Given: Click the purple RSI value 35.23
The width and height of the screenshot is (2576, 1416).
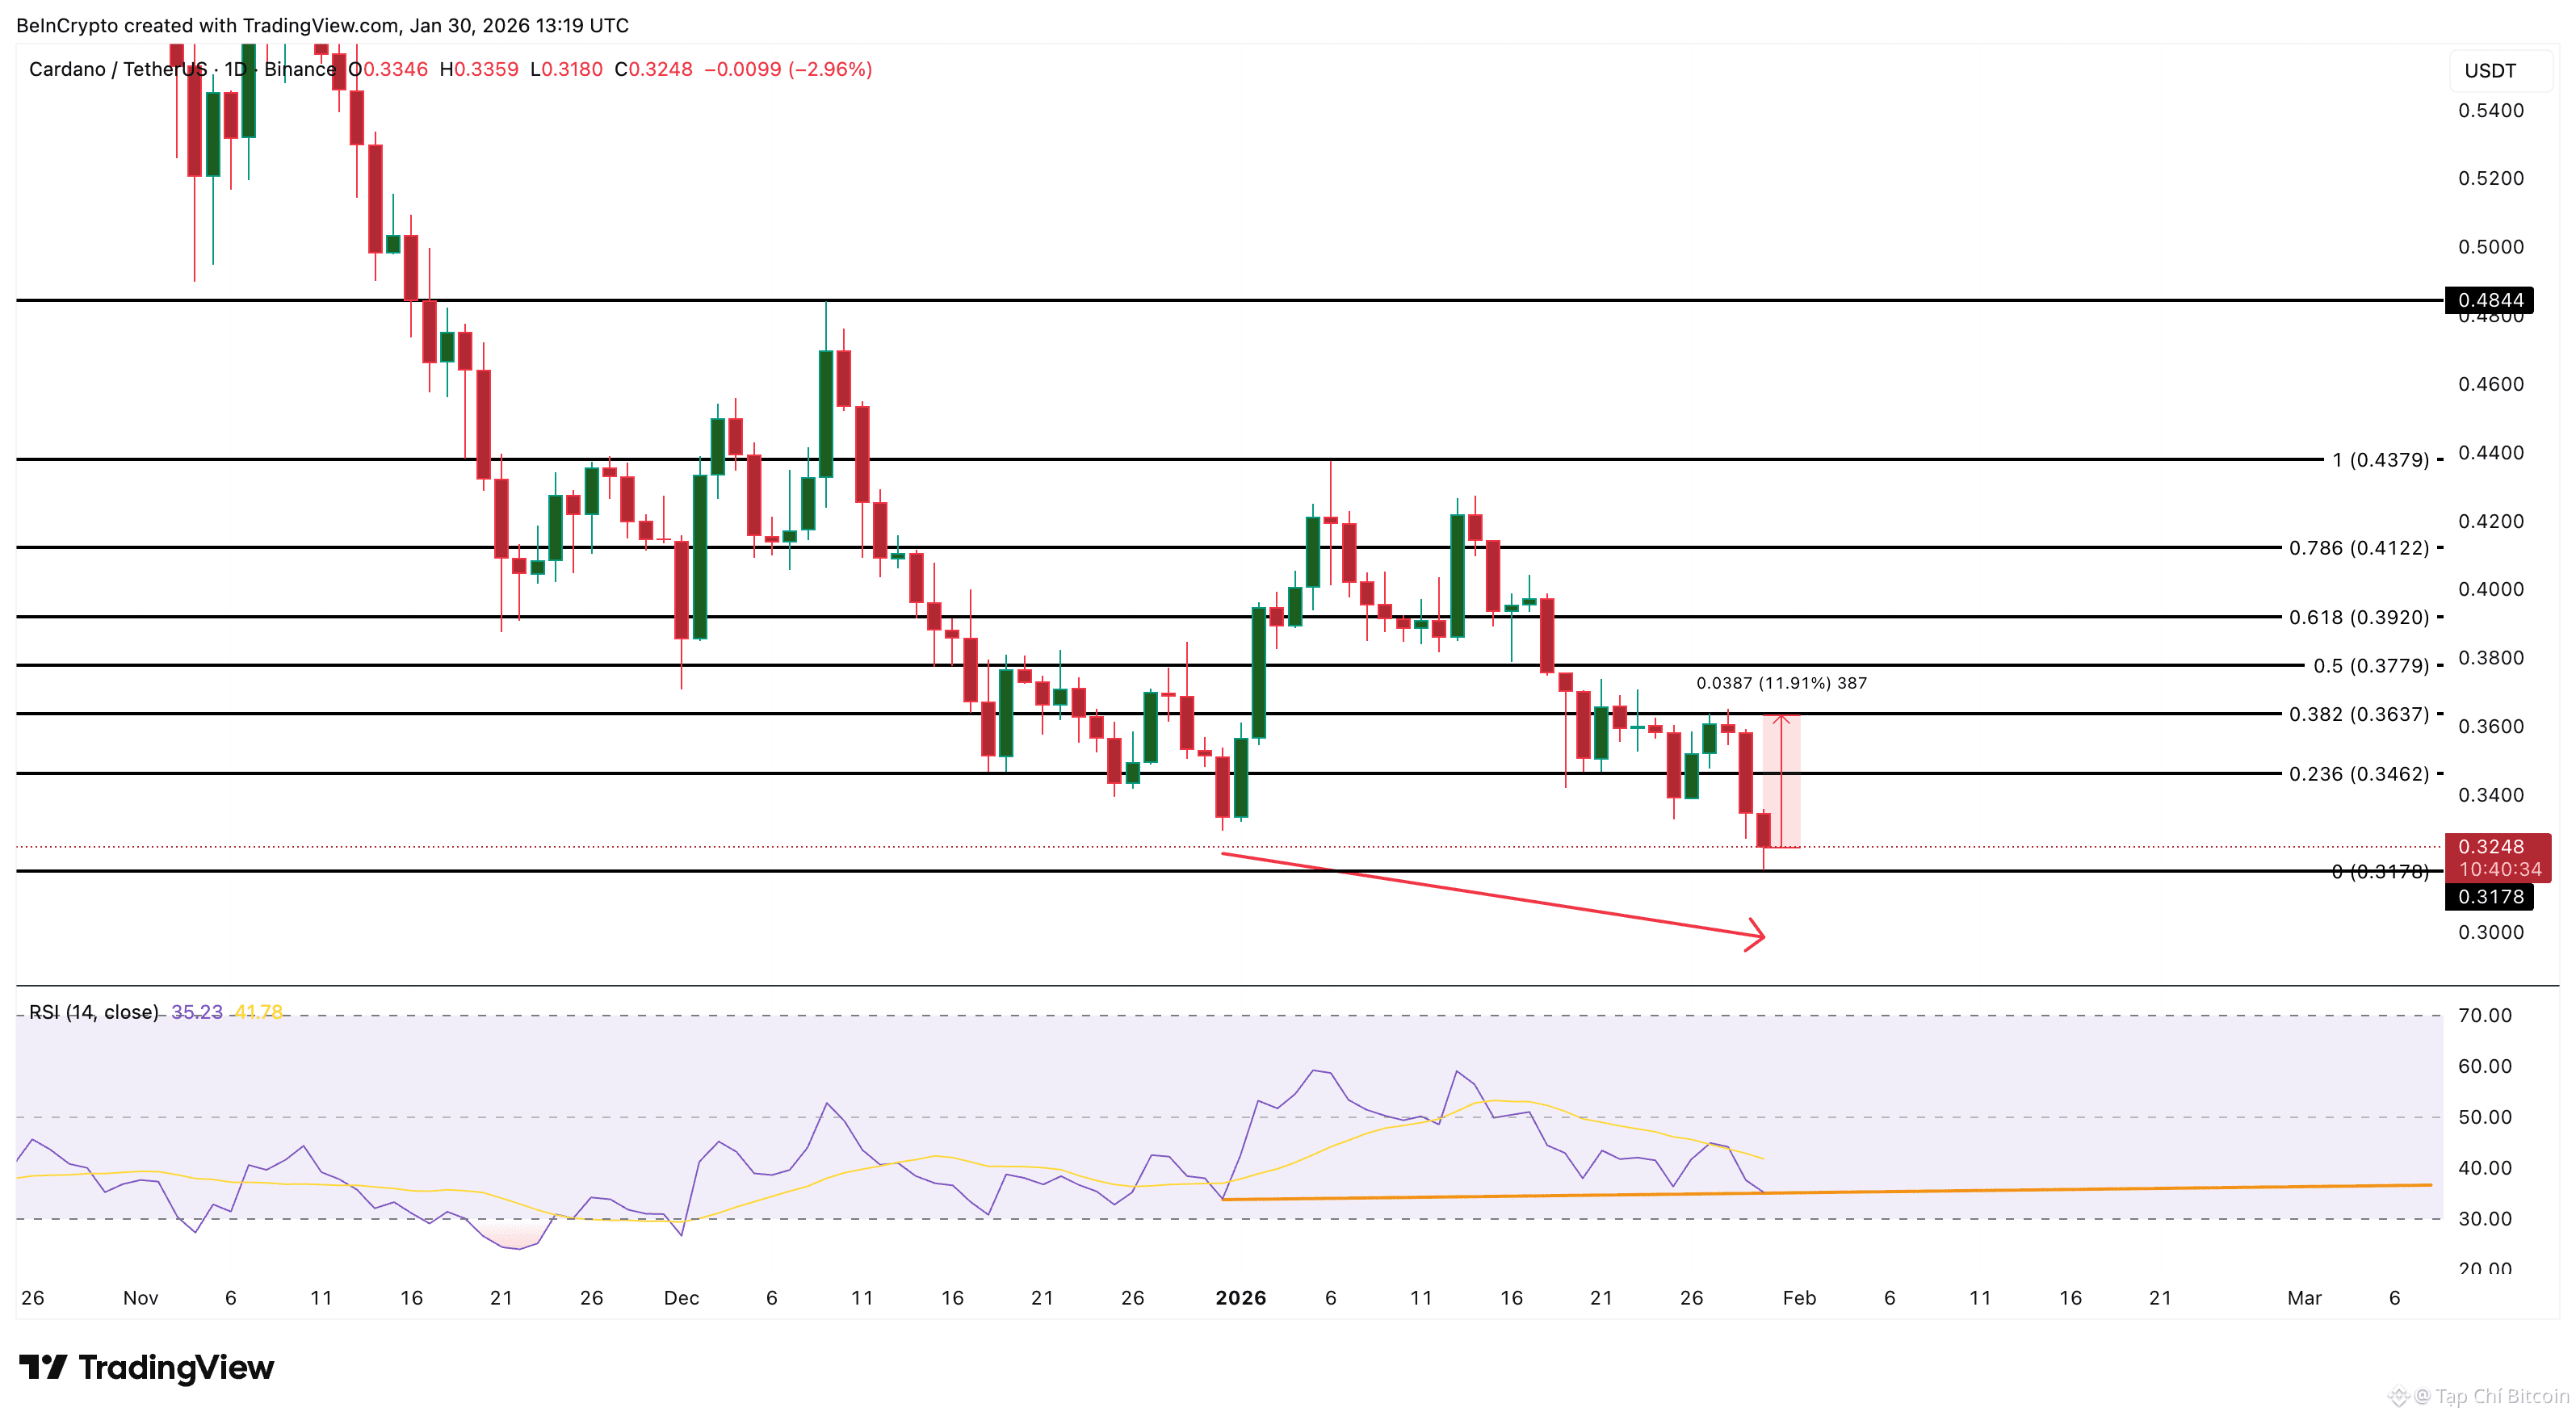Looking at the screenshot, I should 196,1012.
